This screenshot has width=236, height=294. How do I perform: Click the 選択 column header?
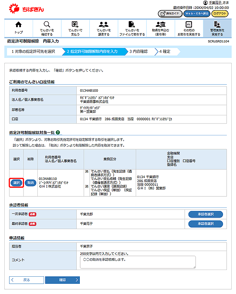pyautogui.click(x=16, y=159)
